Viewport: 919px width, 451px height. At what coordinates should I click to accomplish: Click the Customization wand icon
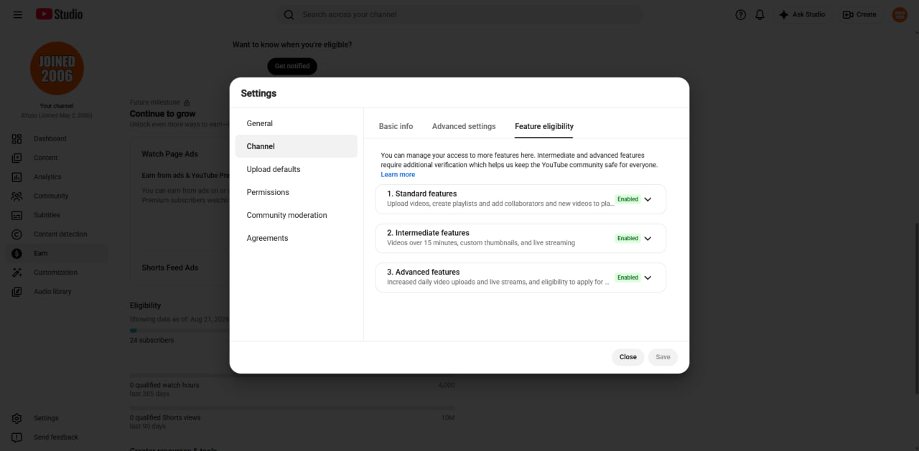point(17,272)
